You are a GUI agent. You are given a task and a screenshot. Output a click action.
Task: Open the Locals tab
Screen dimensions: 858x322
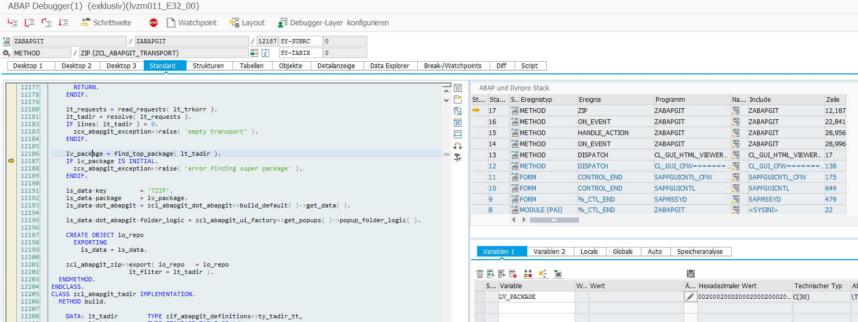pyautogui.click(x=589, y=252)
